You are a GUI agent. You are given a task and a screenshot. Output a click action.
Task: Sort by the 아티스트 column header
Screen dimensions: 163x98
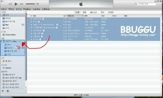point(76,16)
